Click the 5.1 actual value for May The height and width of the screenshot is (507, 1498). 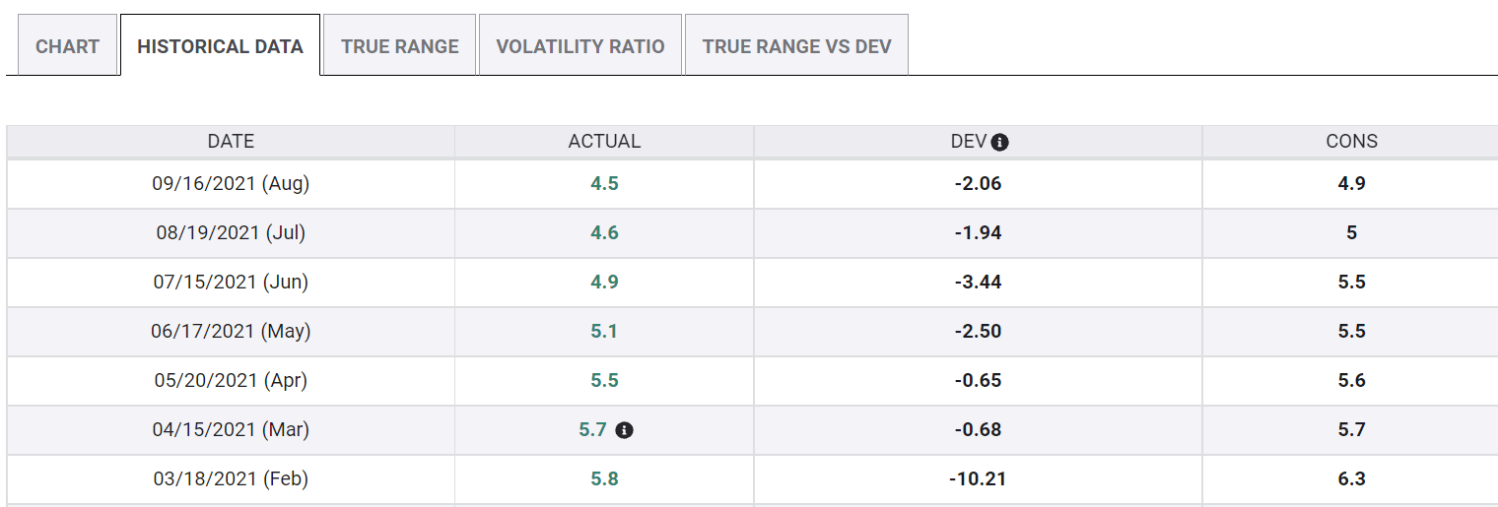click(x=604, y=331)
